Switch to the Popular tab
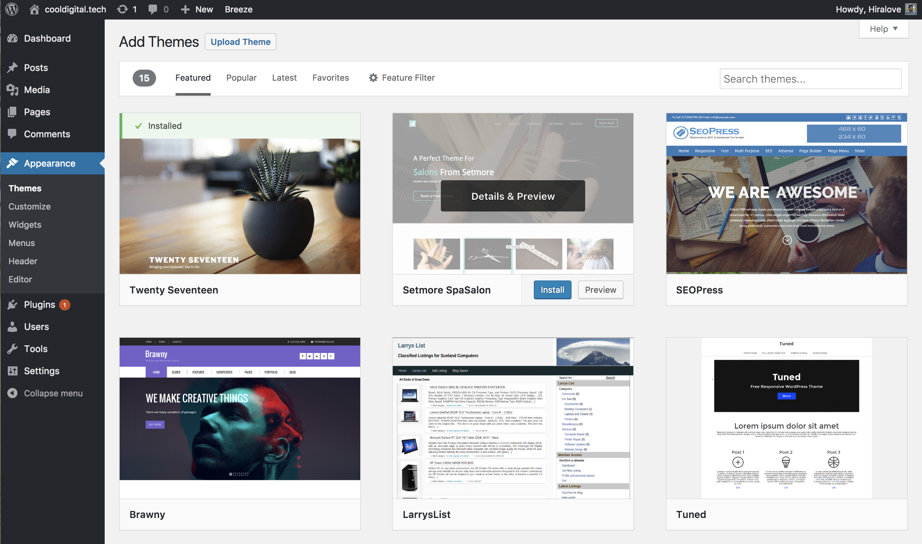Image resolution: width=922 pixels, height=544 pixels. point(242,78)
